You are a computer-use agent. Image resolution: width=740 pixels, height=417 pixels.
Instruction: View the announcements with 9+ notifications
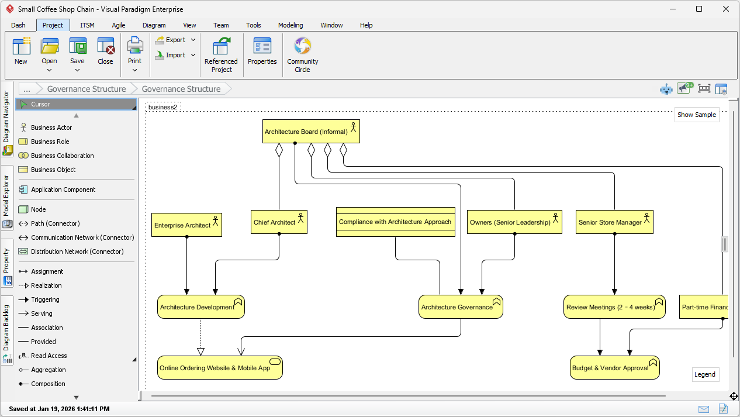click(684, 88)
